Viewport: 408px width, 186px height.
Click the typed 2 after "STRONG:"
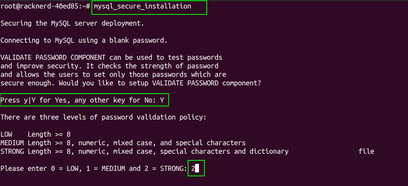click(x=193, y=169)
